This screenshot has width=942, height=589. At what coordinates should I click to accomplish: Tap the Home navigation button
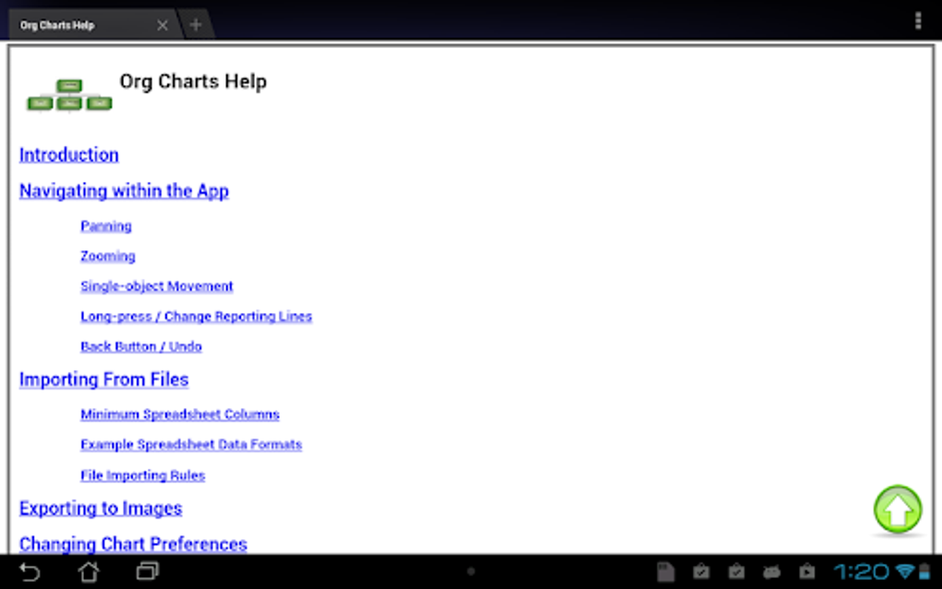click(x=88, y=571)
